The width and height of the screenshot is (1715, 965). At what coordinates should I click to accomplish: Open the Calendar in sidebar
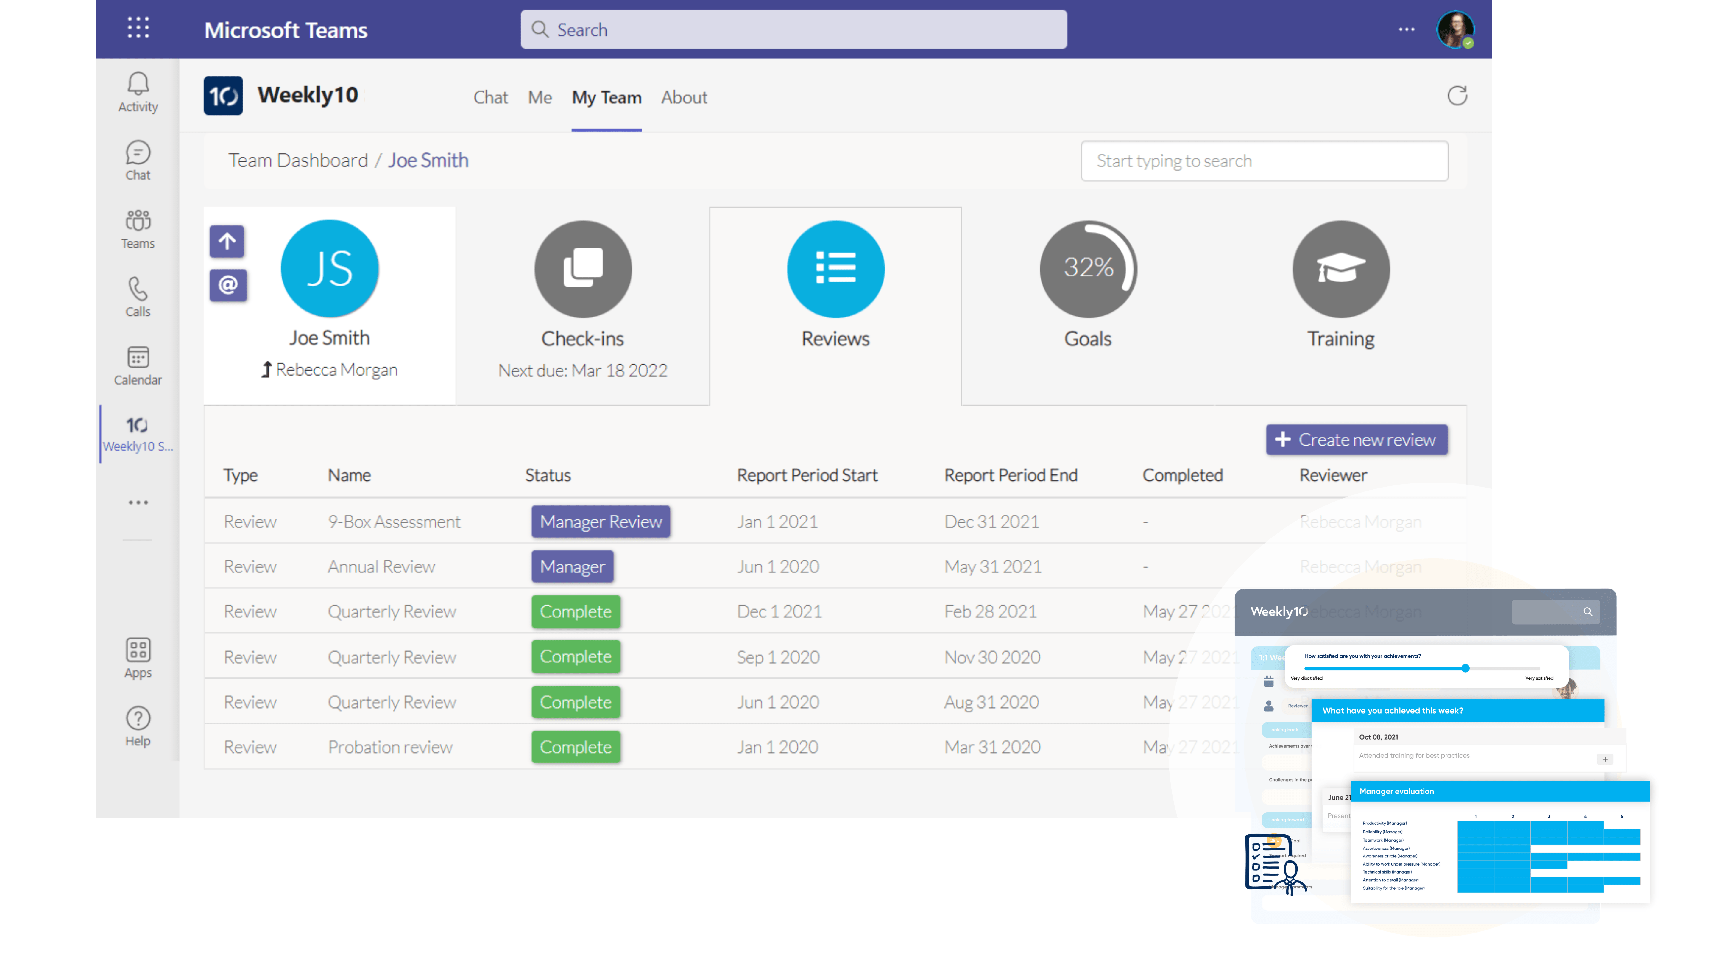pyautogui.click(x=138, y=365)
